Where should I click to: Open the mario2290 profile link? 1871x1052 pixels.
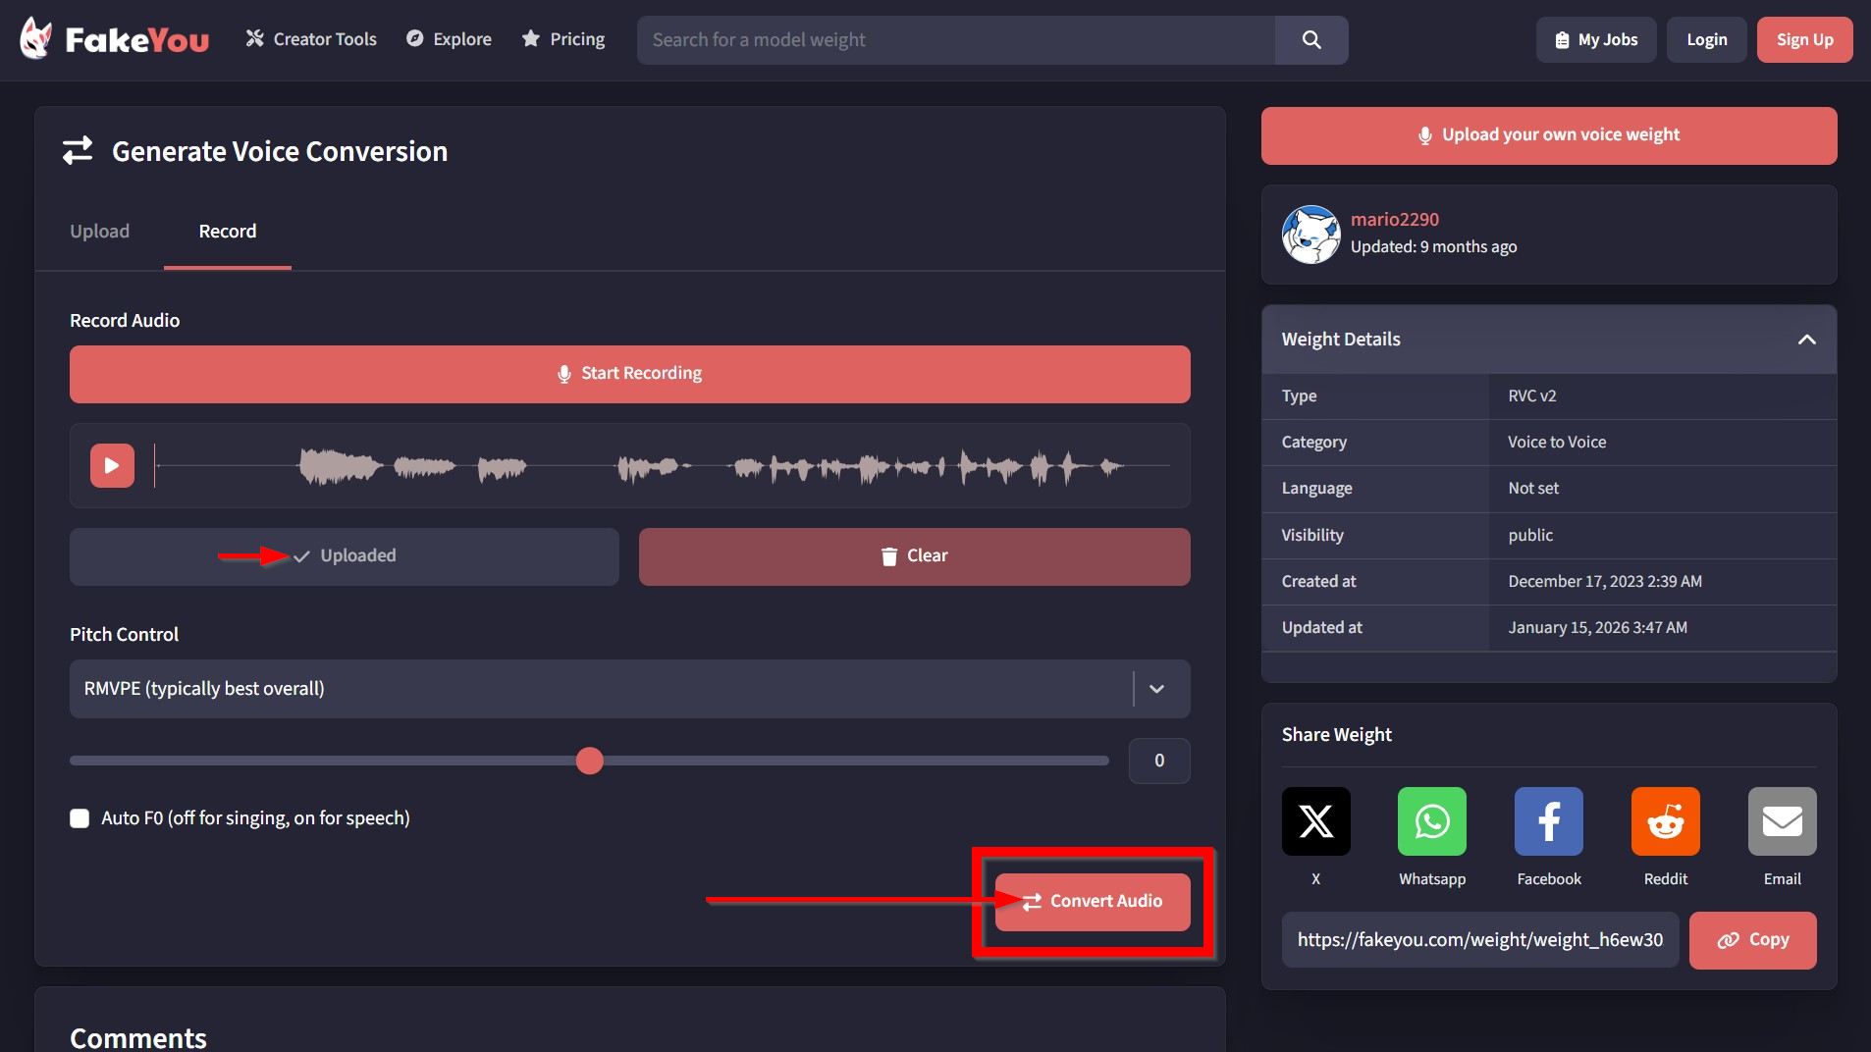pyautogui.click(x=1395, y=219)
